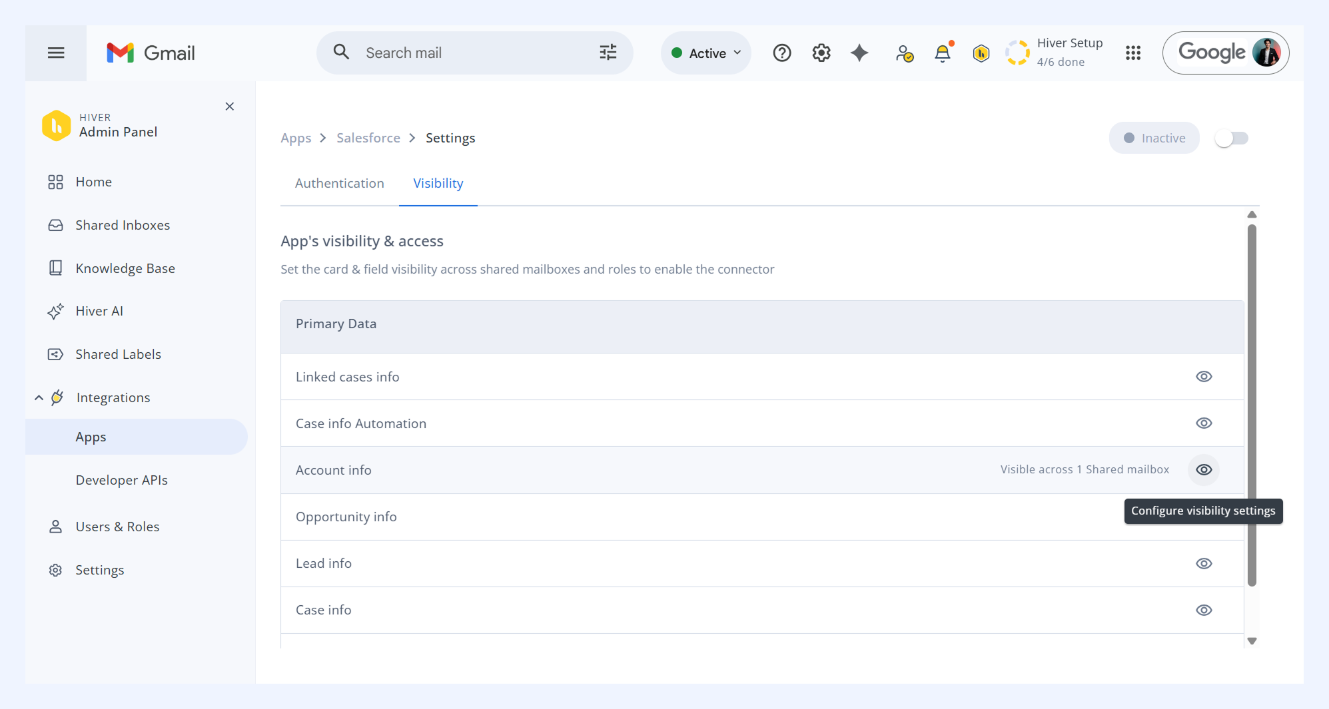Screen dimensions: 1329x709
Task: Click the search magnifier icon
Action: pyautogui.click(x=341, y=52)
